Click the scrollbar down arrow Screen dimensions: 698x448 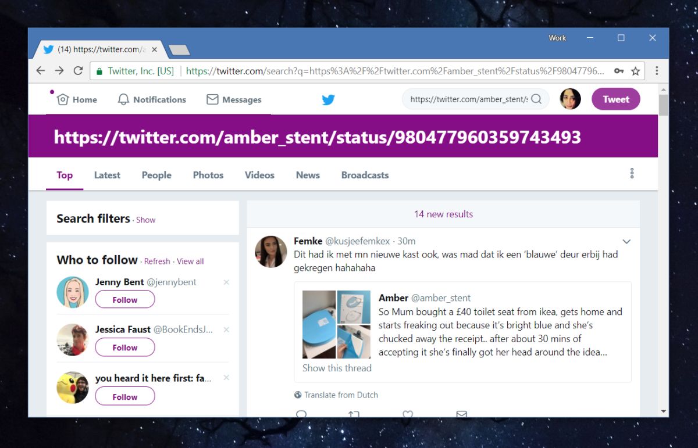pyautogui.click(x=663, y=411)
